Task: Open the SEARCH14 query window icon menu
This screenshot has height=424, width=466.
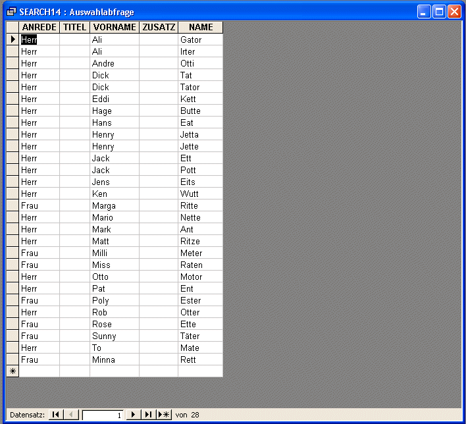Action: point(11,12)
